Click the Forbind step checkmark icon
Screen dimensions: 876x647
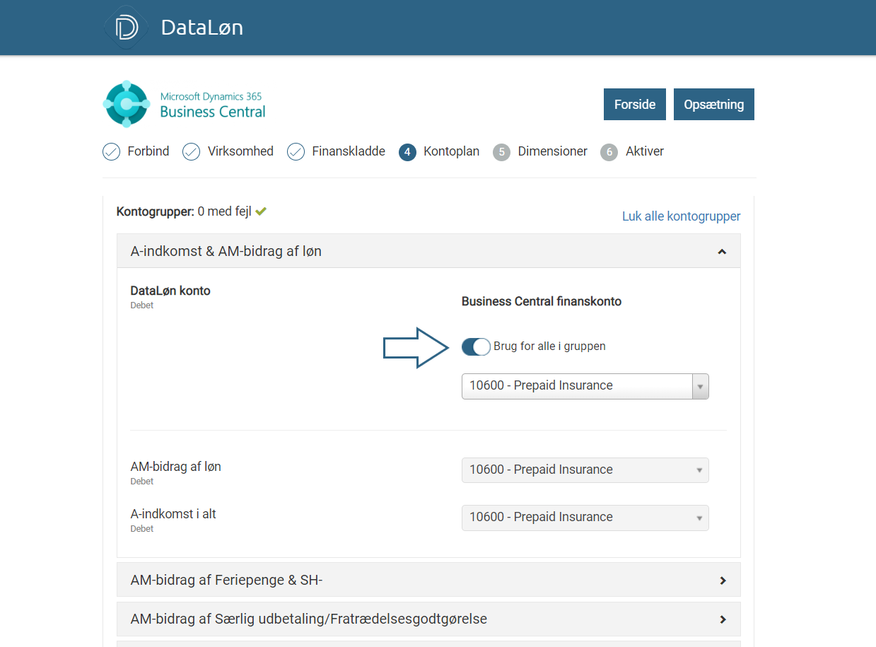[111, 151]
